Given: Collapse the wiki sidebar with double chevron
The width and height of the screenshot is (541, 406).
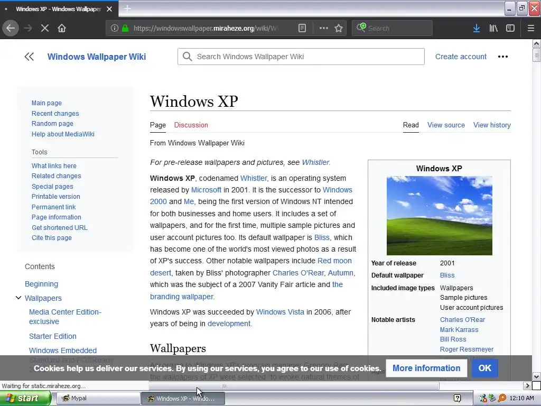Looking at the screenshot, I should point(29,57).
